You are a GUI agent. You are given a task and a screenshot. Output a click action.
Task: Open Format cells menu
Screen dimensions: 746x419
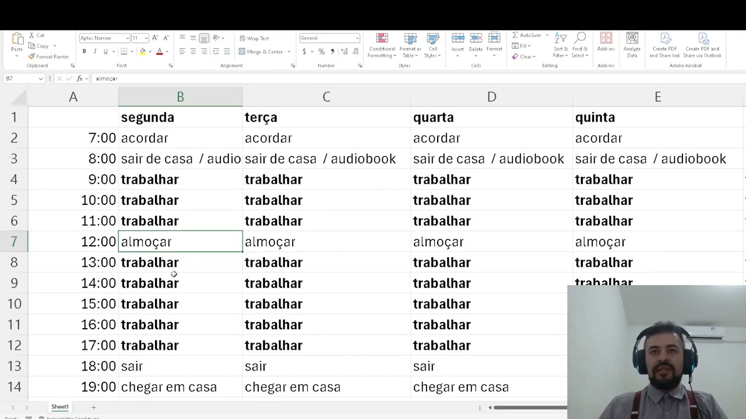[494, 43]
